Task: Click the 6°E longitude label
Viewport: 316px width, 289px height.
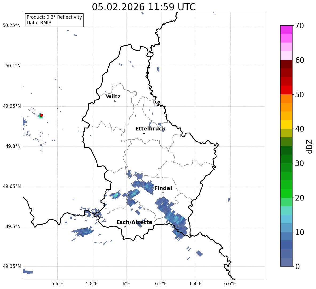Action: point(126,284)
